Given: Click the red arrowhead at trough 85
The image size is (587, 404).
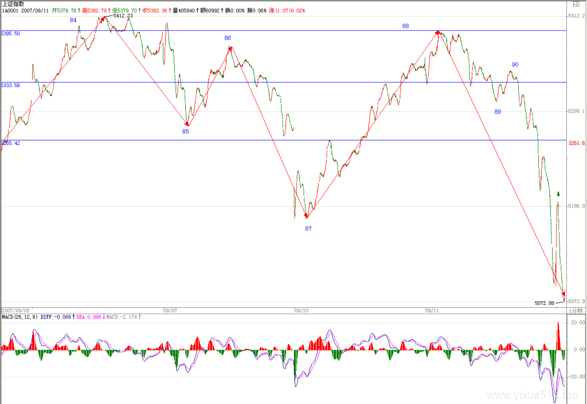Looking at the screenshot, I should [x=187, y=123].
